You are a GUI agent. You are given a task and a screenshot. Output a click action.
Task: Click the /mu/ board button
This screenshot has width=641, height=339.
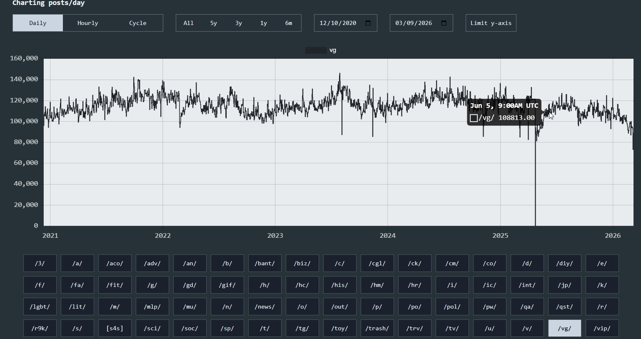pyautogui.click(x=190, y=307)
